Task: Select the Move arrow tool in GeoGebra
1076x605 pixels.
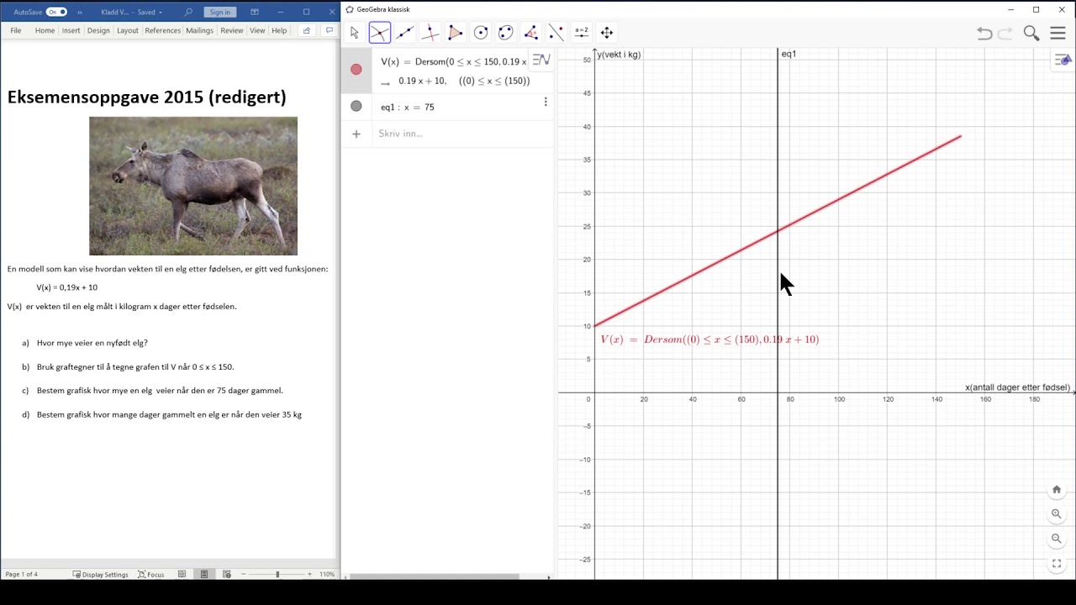Action: click(355, 33)
